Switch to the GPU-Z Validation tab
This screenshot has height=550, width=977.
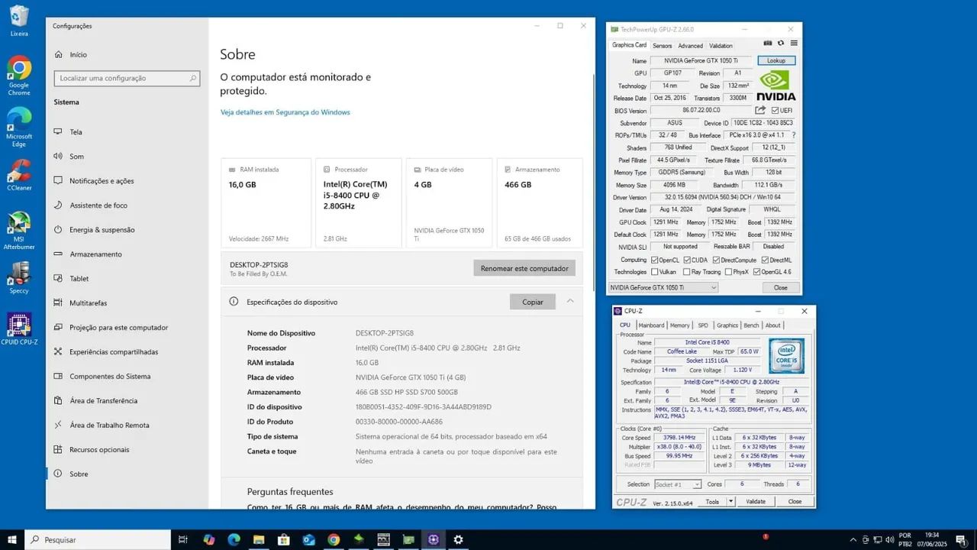(721, 46)
